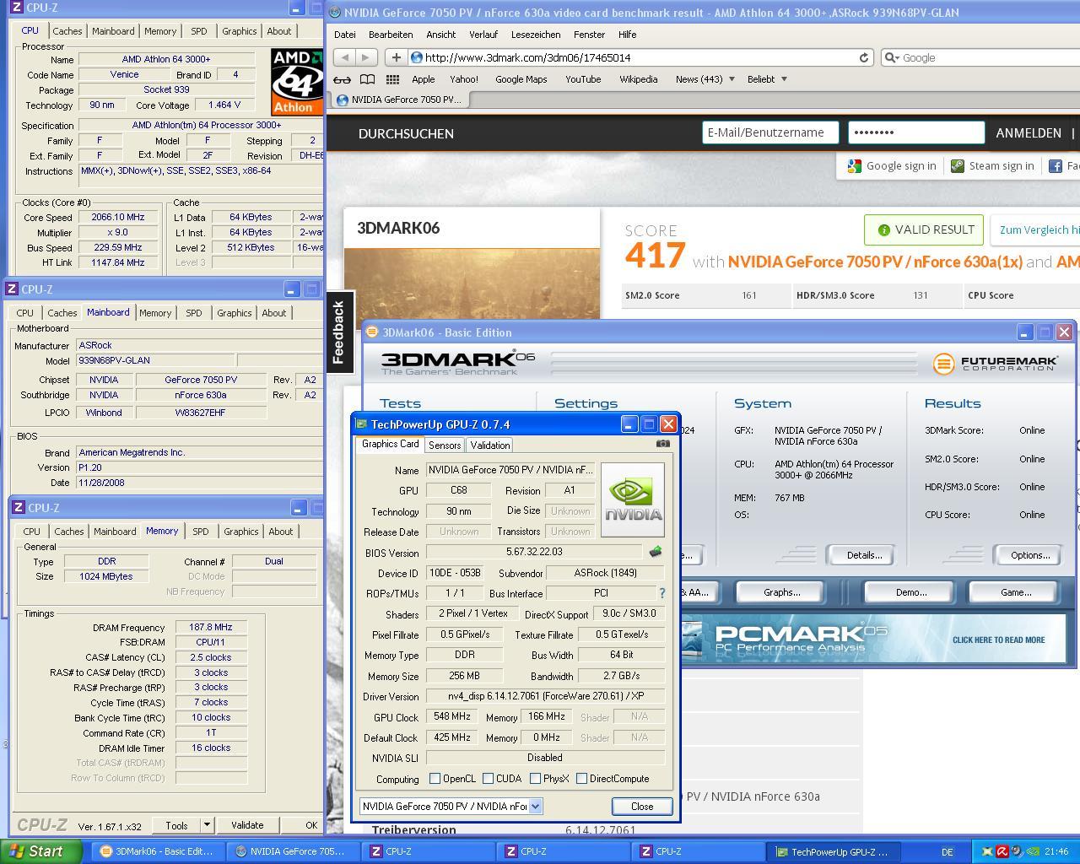This screenshot has width=1080, height=864.
Task: Open the Wikipedia bookmark
Action: (638, 79)
